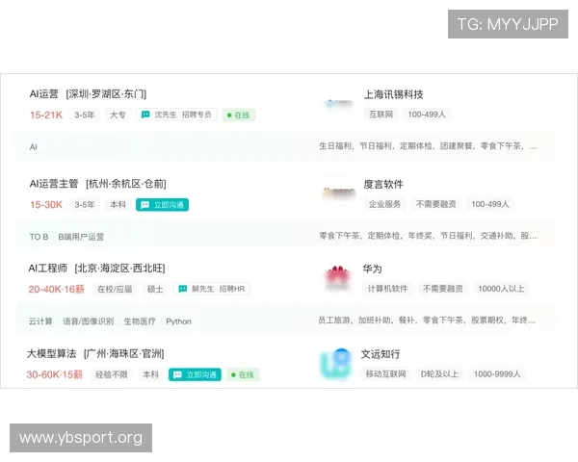Image resolution: width=578 pixels, height=462 pixels.
Task: Click 立即沟通 button for AI运营主管 job
Action: [x=162, y=205]
